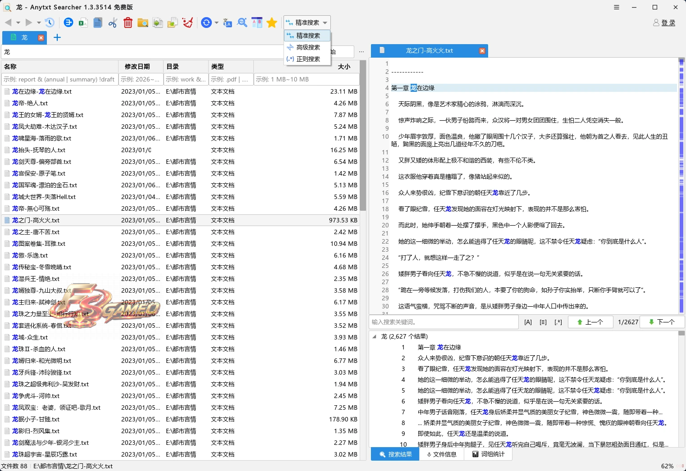
Task: Toggle case-sensitive [A] option
Action: [528, 322]
